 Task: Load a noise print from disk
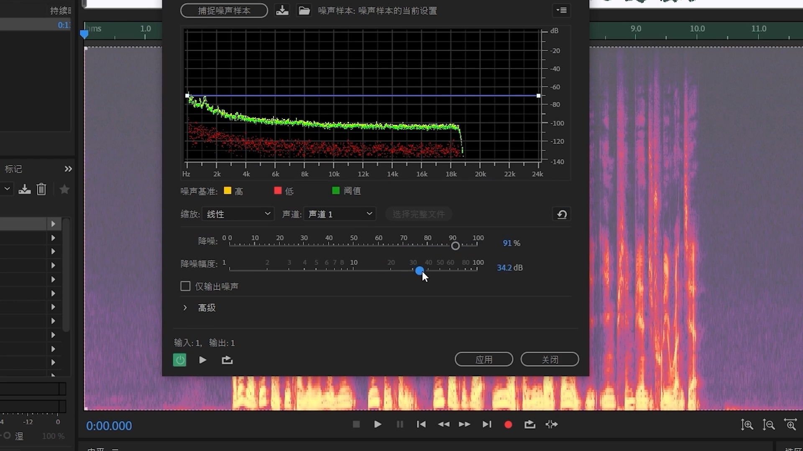304,10
